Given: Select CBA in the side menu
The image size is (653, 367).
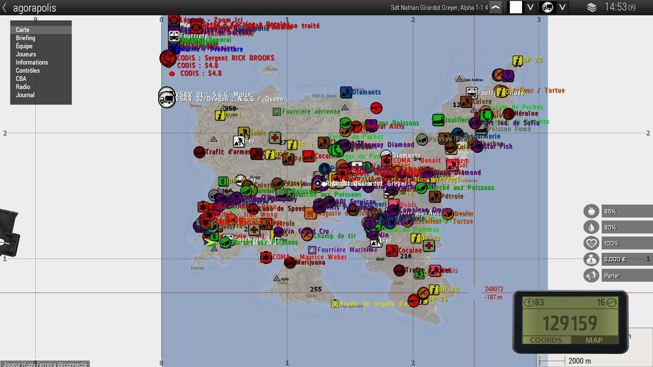Looking at the screenshot, I should pyautogui.click(x=41, y=79).
